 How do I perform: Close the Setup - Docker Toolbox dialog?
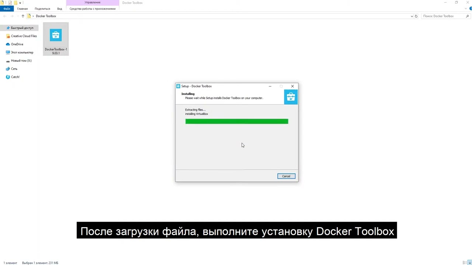click(292, 86)
